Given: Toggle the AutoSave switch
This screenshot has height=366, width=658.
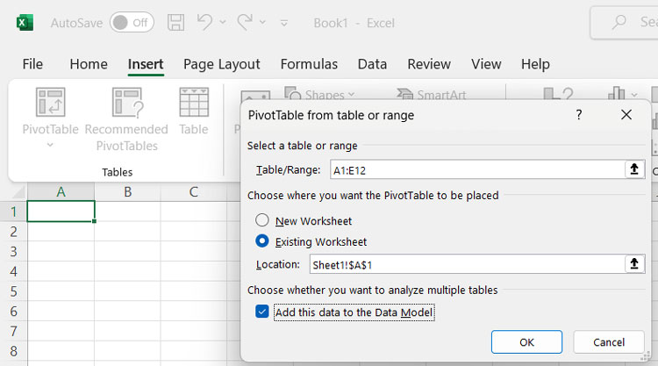Looking at the screenshot, I should click(132, 23).
